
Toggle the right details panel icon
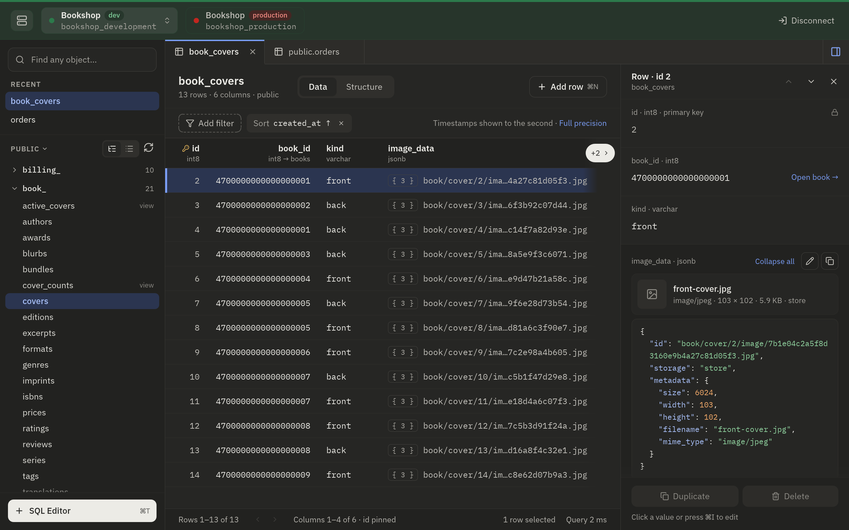836,52
